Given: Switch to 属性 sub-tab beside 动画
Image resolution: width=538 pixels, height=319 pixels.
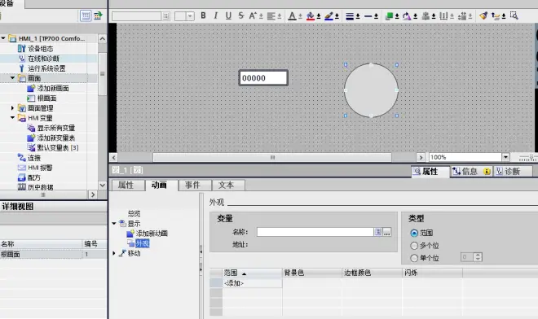Looking at the screenshot, I should 126,185.
